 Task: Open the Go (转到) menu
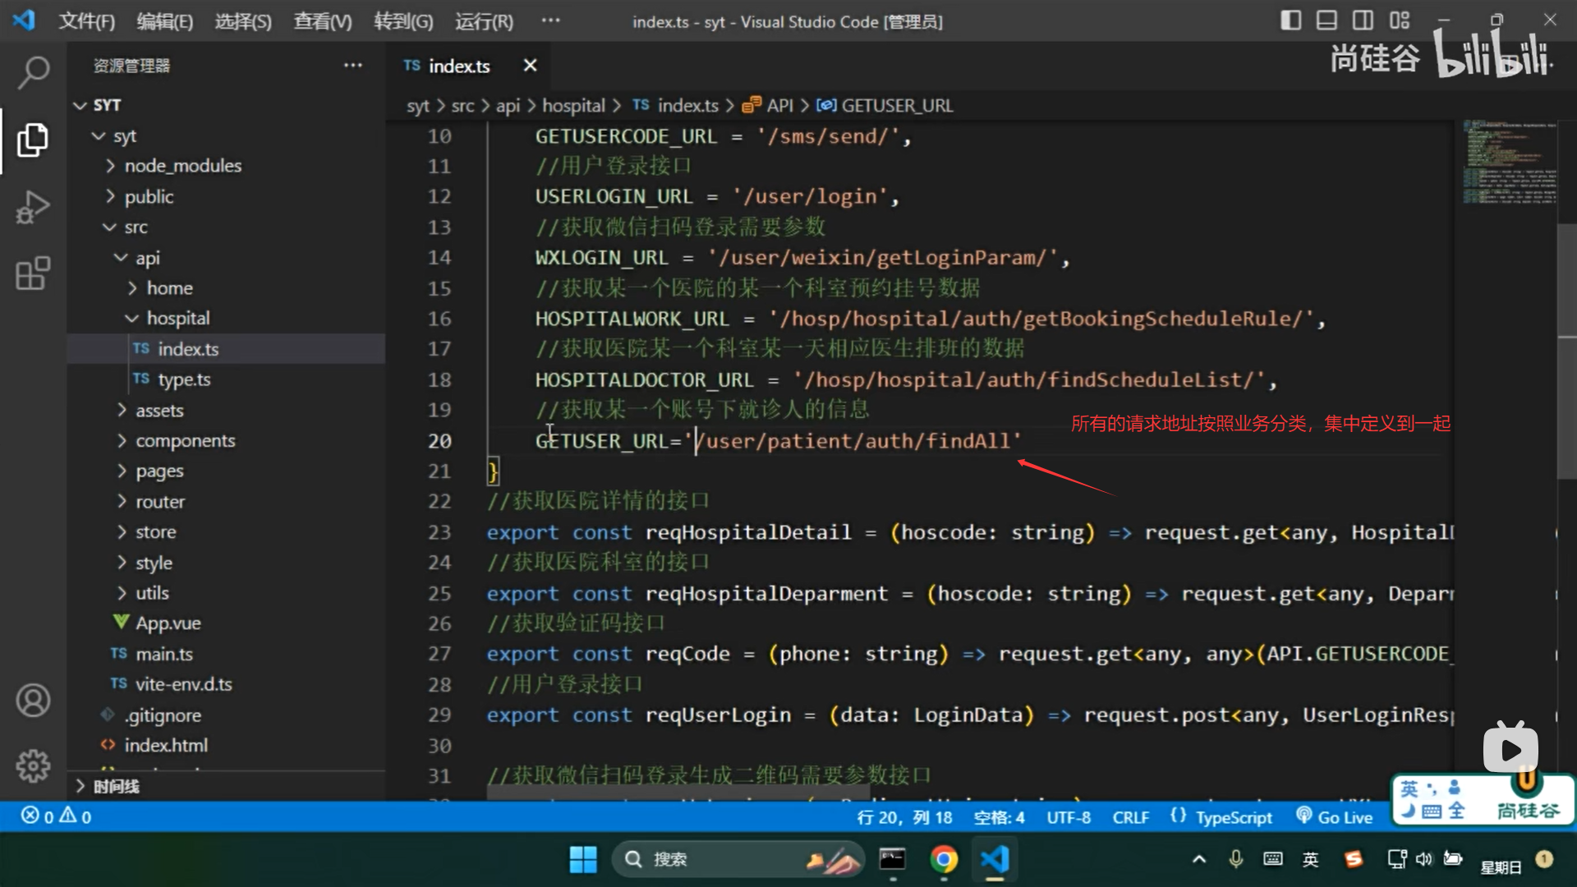tap(402, 21)
